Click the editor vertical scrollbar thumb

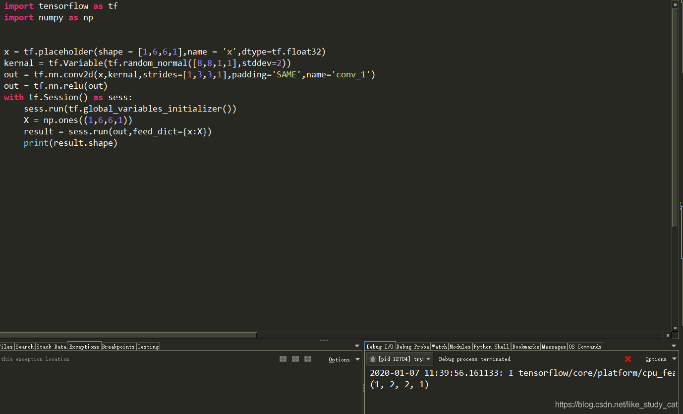pos(675,118)
